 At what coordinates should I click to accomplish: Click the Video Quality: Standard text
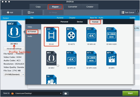pyautogui.click(x=14, y=67)
